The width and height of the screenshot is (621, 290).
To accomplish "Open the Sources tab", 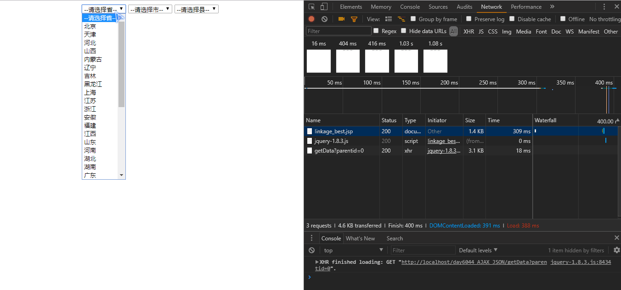I will 438,7.
